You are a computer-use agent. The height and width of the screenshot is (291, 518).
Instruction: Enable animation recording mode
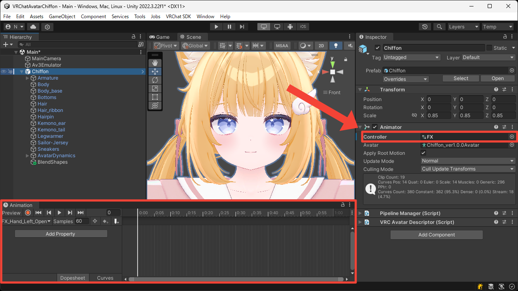pyautogui.click(x=28, y=213)
